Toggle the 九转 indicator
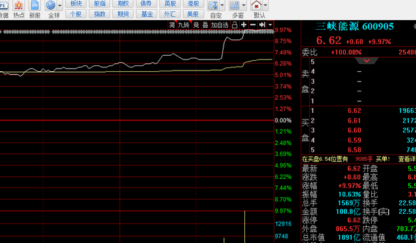Image resolution: width=416 pixels, height=243 pixels. tap(183, 25)
